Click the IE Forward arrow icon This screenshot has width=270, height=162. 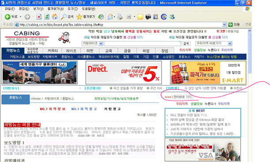pos(27,17)
